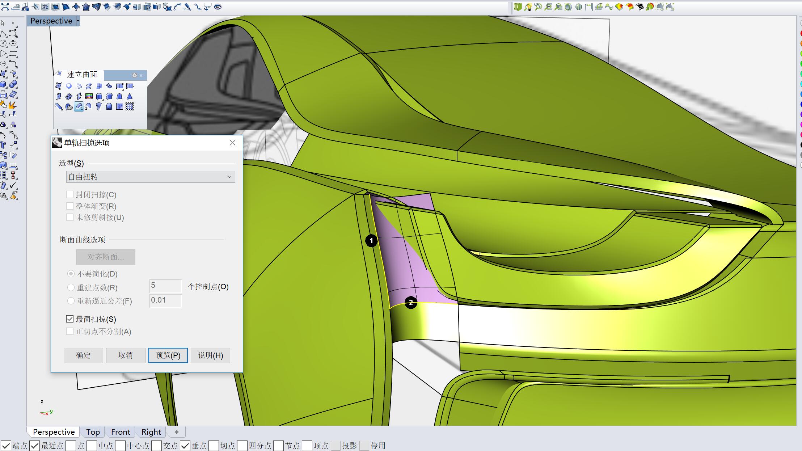The height and width of the screenshot is (451, 802).
Task: Open the Perspective viewport title dropdown arrow
Action: [77, 21]
